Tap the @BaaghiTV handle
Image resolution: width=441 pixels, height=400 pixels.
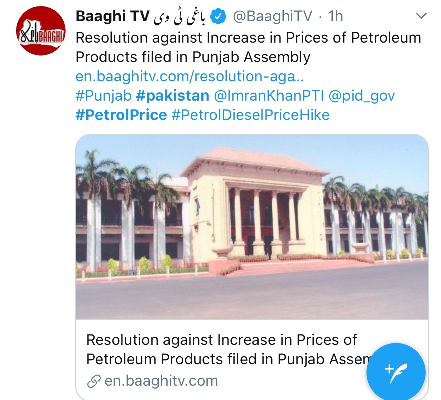click(x=273, y=16)
